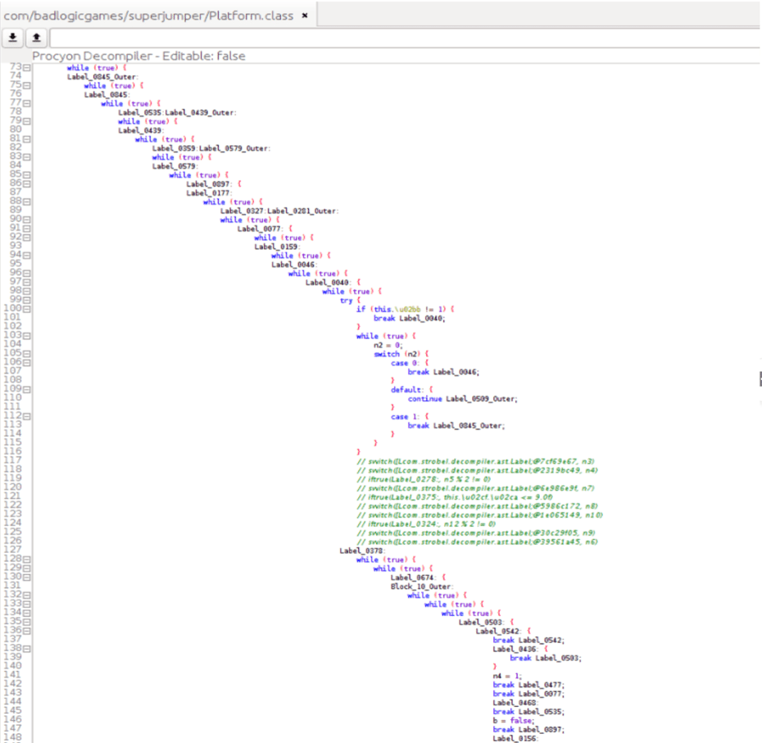Fold the default block at line 109
The height and width of the screenshot is (743, 762).
[27, 389]
